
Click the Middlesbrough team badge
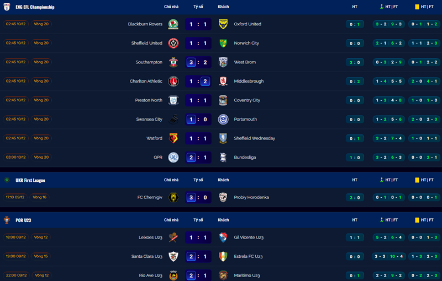click(223, 81)
